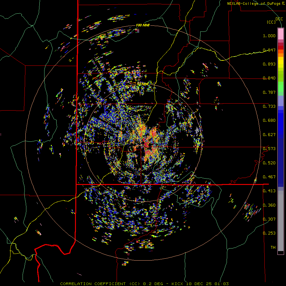Pick the red segment of color bar

coord(281,48)
